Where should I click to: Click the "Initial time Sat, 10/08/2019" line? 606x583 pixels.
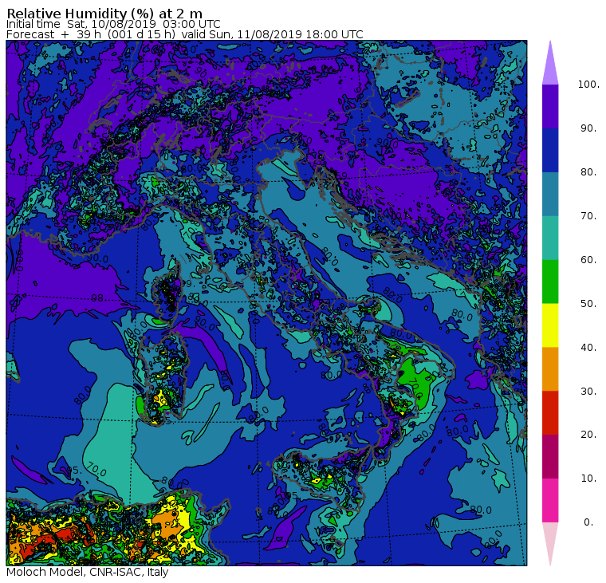(x=113, y=24)
